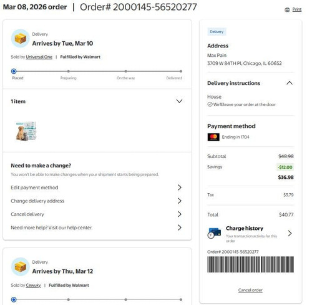This screenshot has width=312, height=305.
Task: Open Edit payment method
Action: coord(96,187)
